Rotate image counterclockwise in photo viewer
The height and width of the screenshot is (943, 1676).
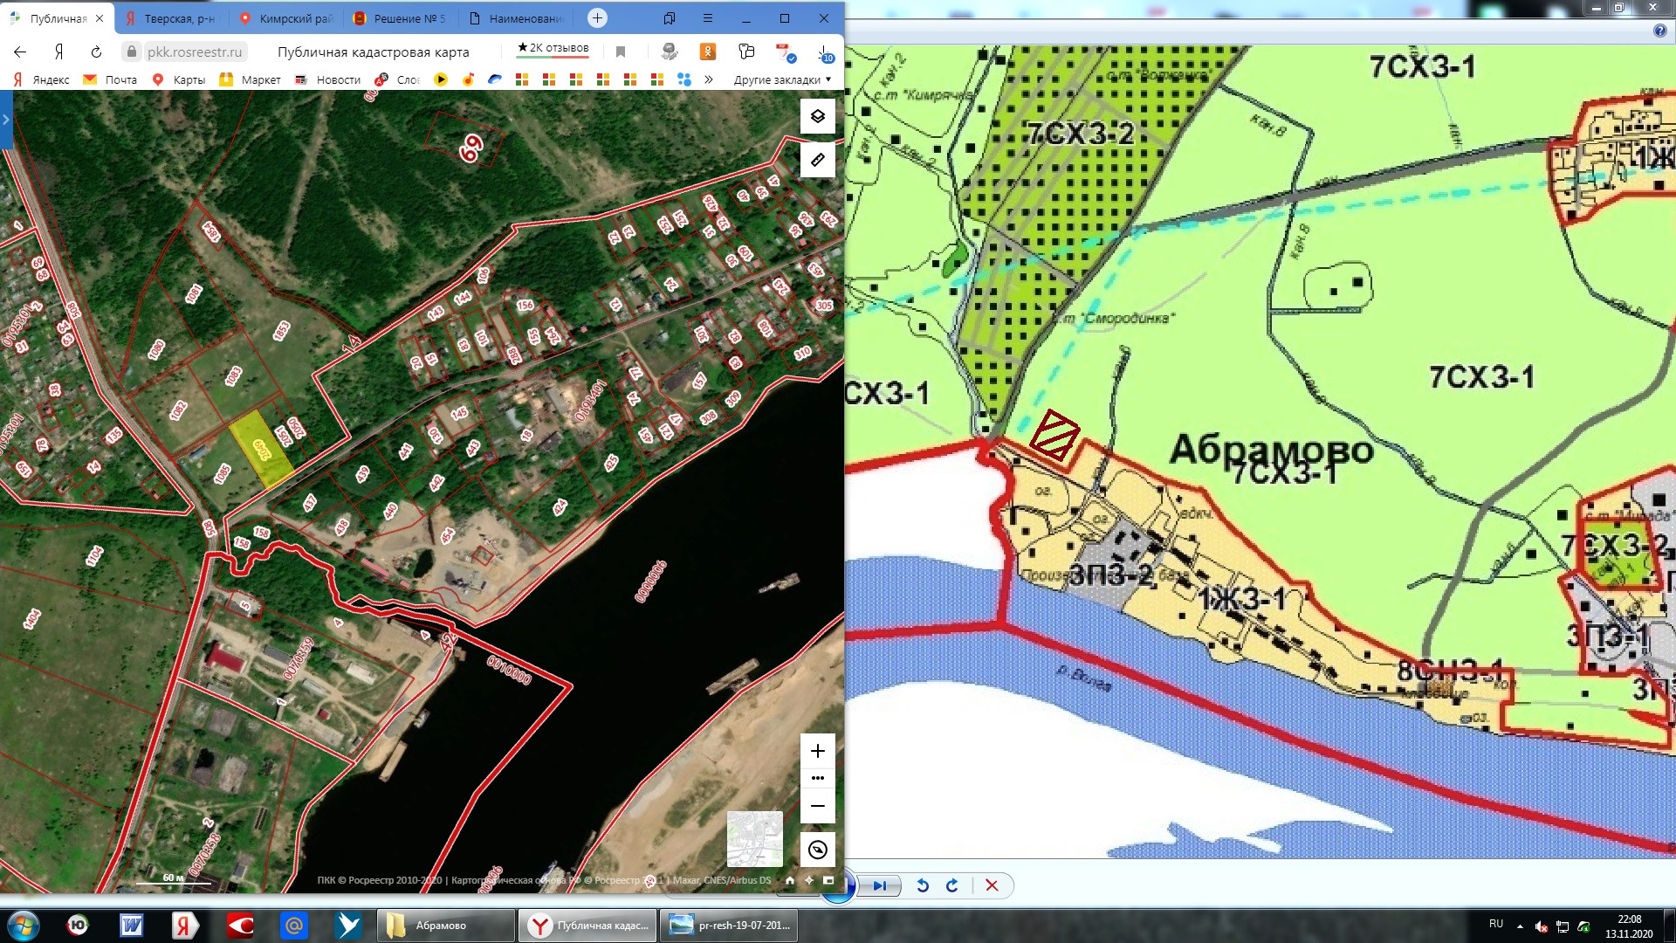(923, 885)
